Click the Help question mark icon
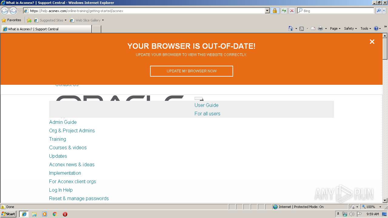This screenshot has width=388, height=218. [x=376, y=28]
